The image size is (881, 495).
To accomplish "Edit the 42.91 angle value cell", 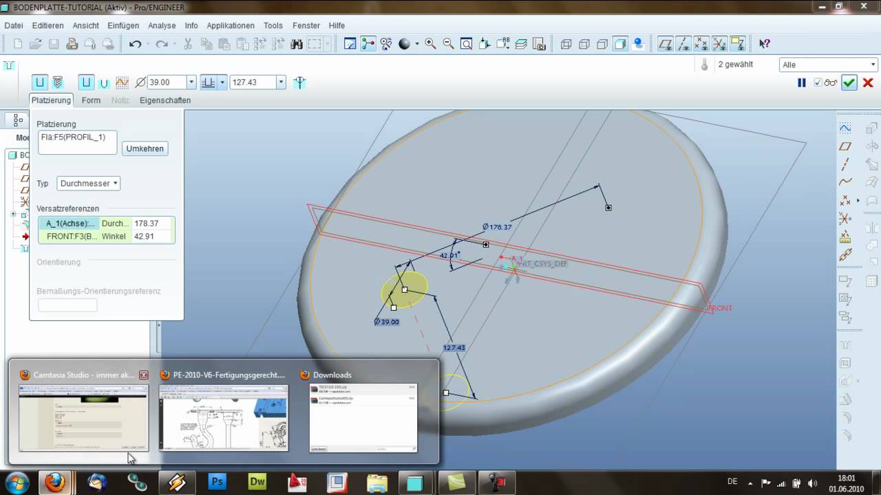I will pos(153,236).
